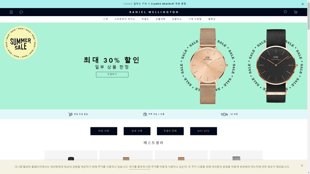The height and width of the screenshot is (174, 310).
Task: Open the 선글라스 navigation item
Action: click(x=177, y=19)
